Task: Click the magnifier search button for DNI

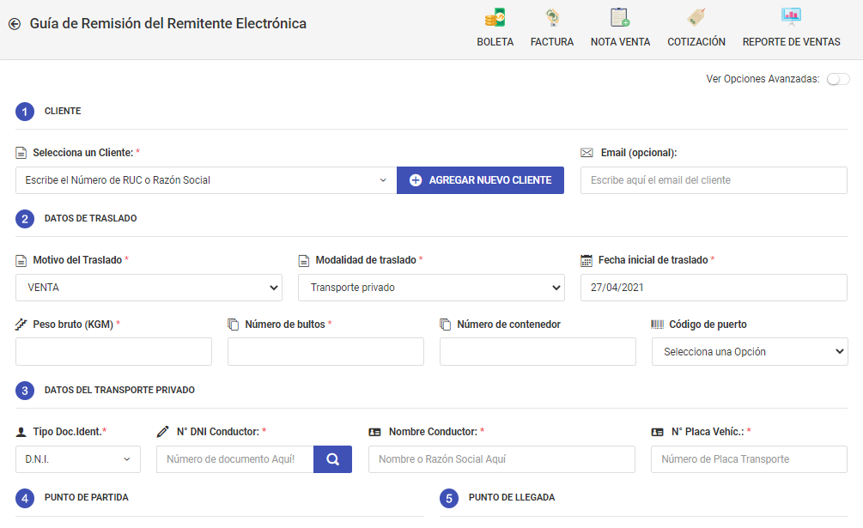Action: pos(332,459)
